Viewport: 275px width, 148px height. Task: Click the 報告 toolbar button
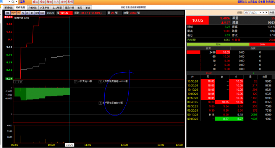click(x=42, y=2)
